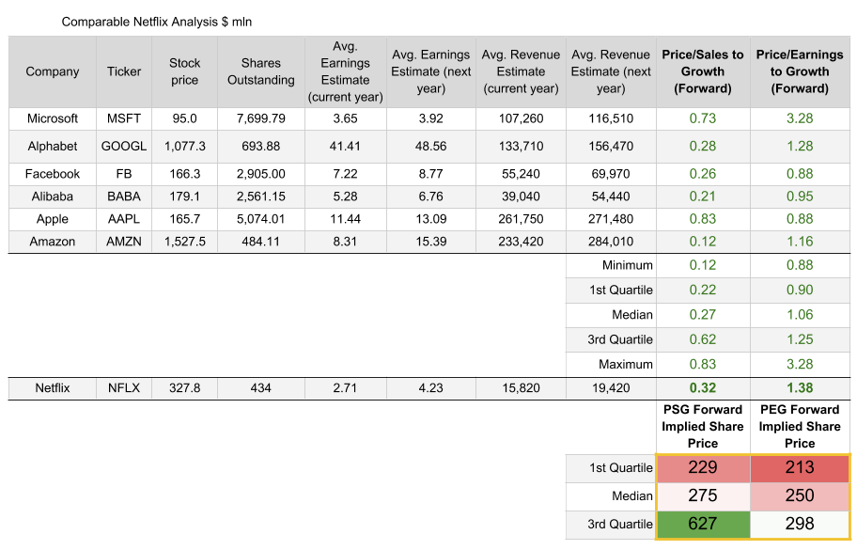Select the Netflix company name cell
This screenshot has width=857, height=550.
pyautogui.click(x=53, y=387)
